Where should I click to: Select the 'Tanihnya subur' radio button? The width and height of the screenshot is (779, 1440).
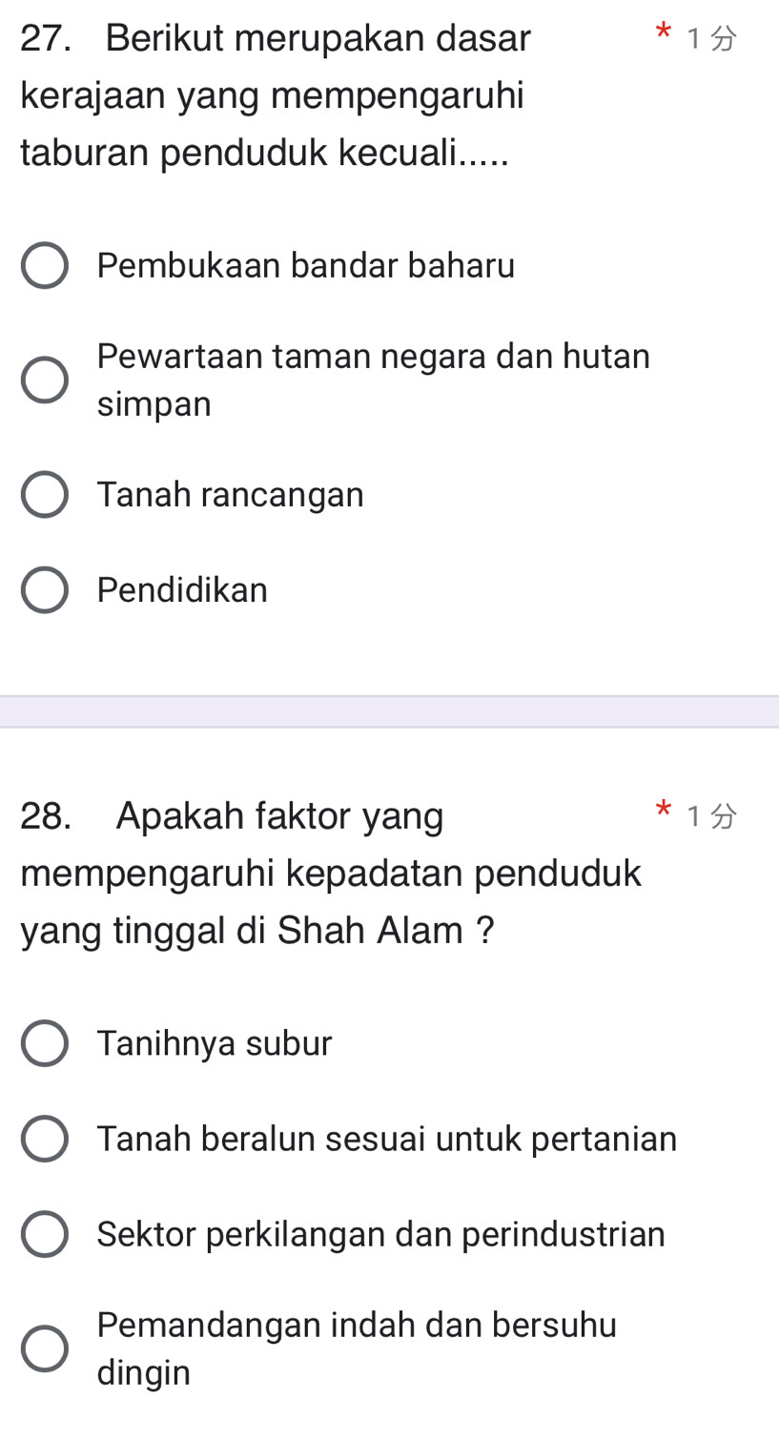point(45,1044)
